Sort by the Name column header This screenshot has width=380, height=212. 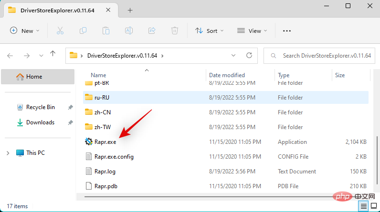98,75
